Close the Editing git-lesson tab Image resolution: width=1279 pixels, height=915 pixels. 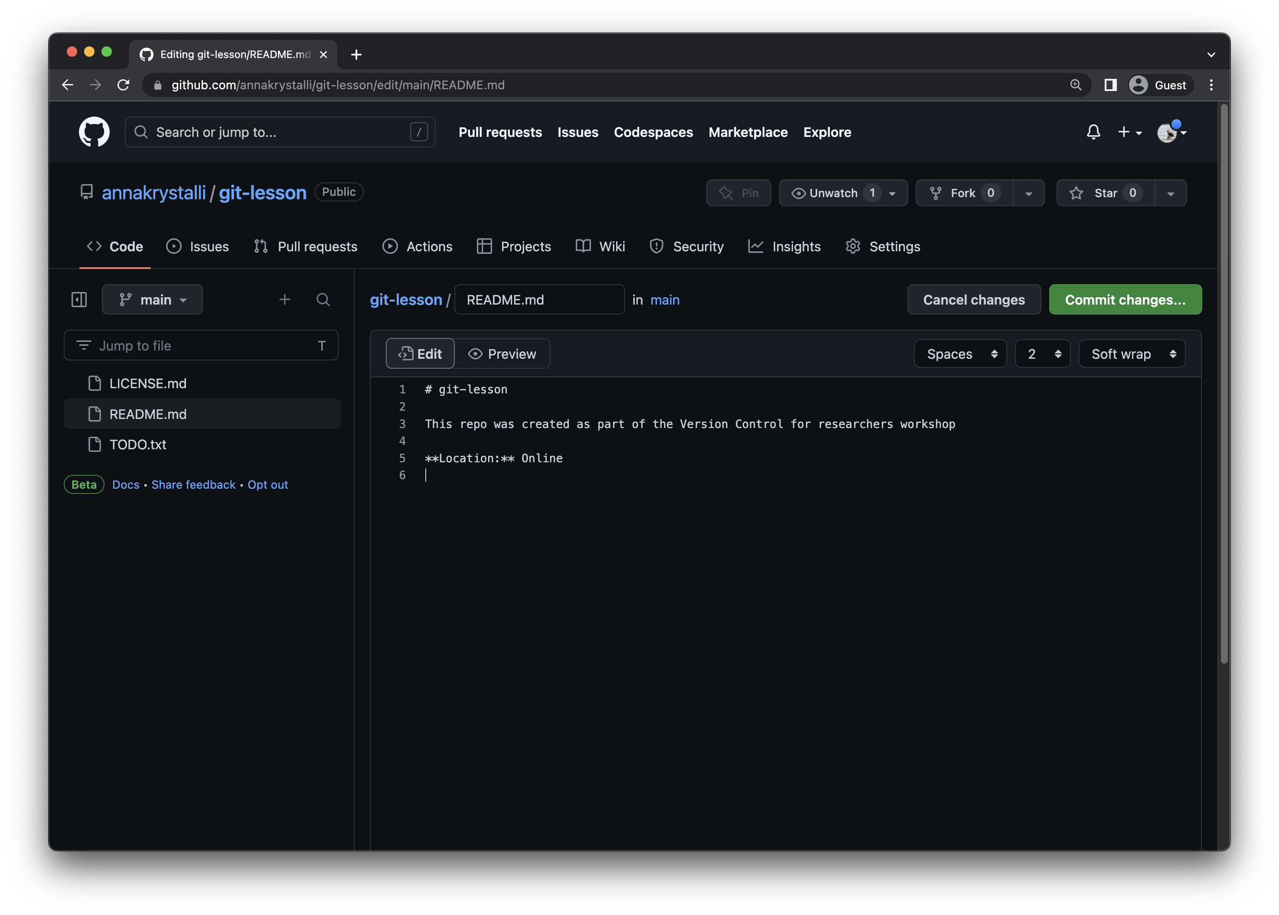click(x=323, y=54)
